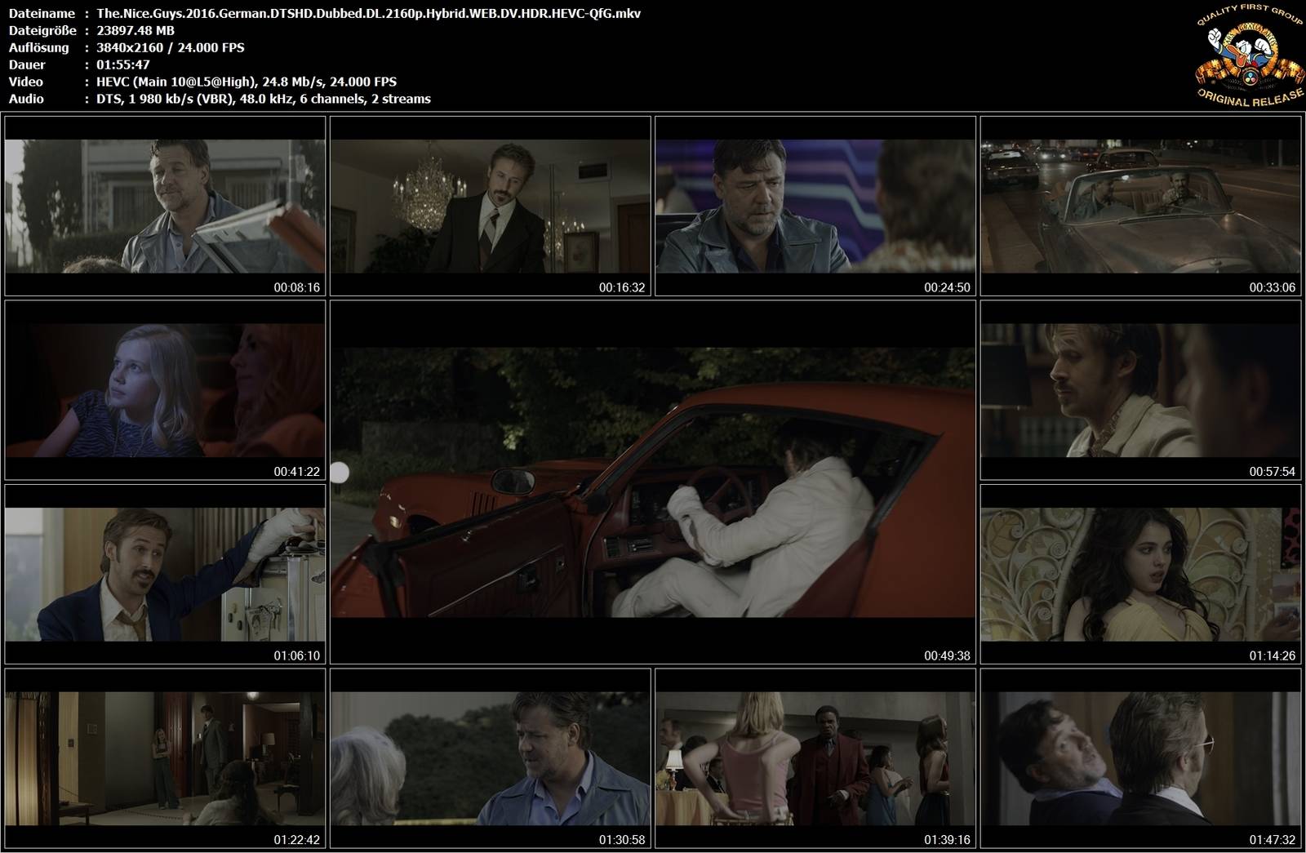1306x853 pixels.
Task: Click timestamp 01:39:16
Action: [x=947, y=840]
